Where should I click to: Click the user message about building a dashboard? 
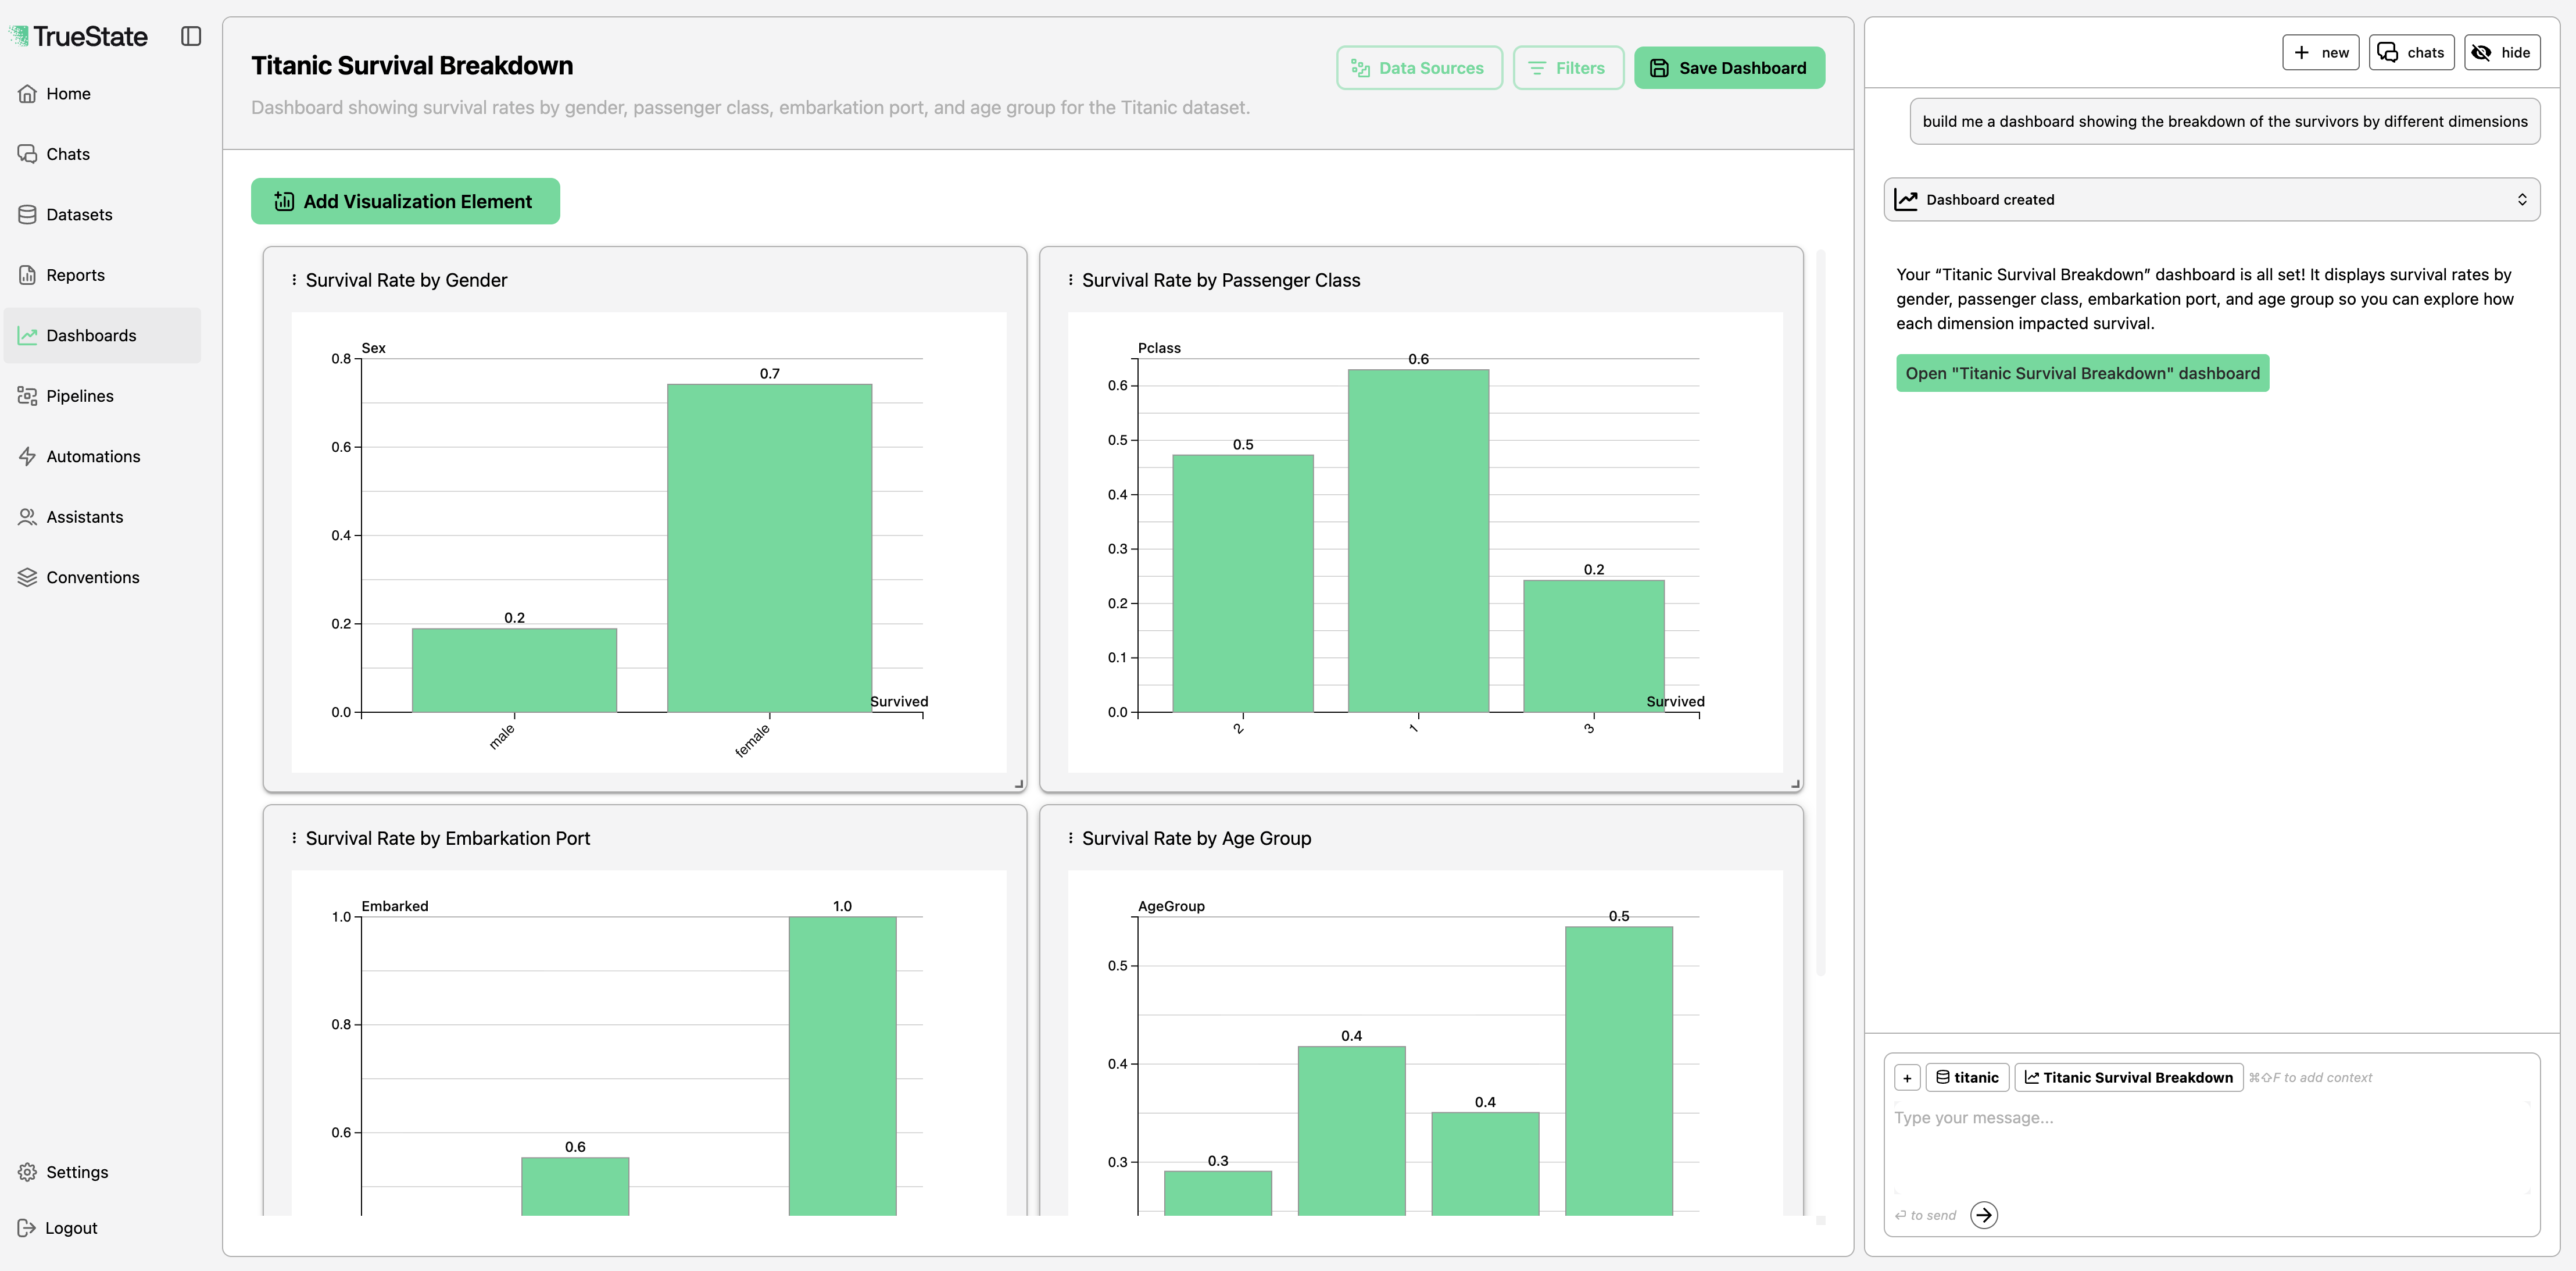[x=2225, y=121]
